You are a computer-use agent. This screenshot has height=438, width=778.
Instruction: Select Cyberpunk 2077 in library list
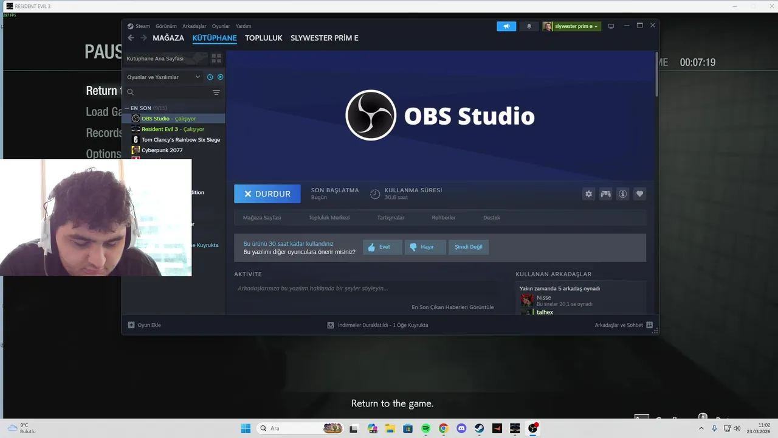pyautogui.click(x=174, y=150)
